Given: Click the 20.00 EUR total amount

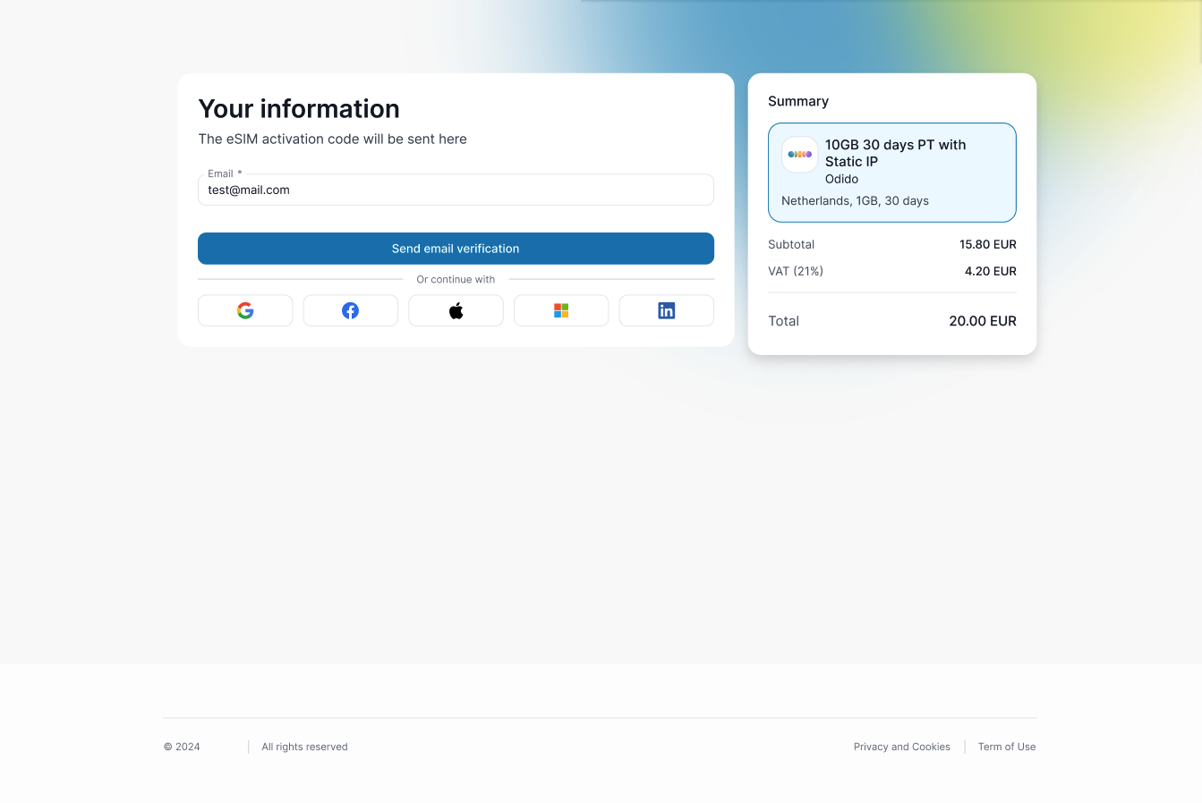Looking at the screenshot, I should click(983, 321).
